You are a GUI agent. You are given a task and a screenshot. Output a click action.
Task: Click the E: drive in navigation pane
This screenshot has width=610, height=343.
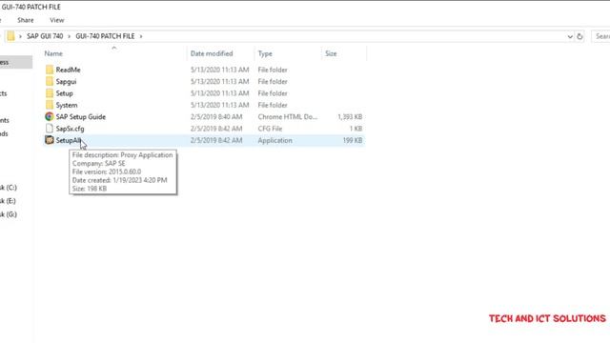pyautogui.click(x=9, y=201)
